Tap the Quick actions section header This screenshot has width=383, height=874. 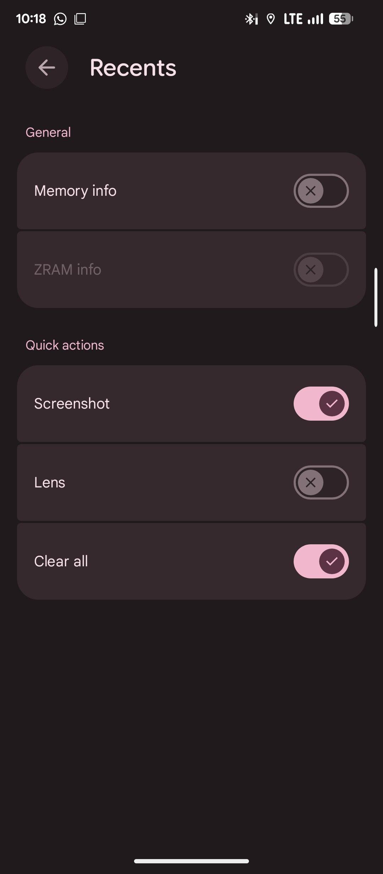point(65,345)
